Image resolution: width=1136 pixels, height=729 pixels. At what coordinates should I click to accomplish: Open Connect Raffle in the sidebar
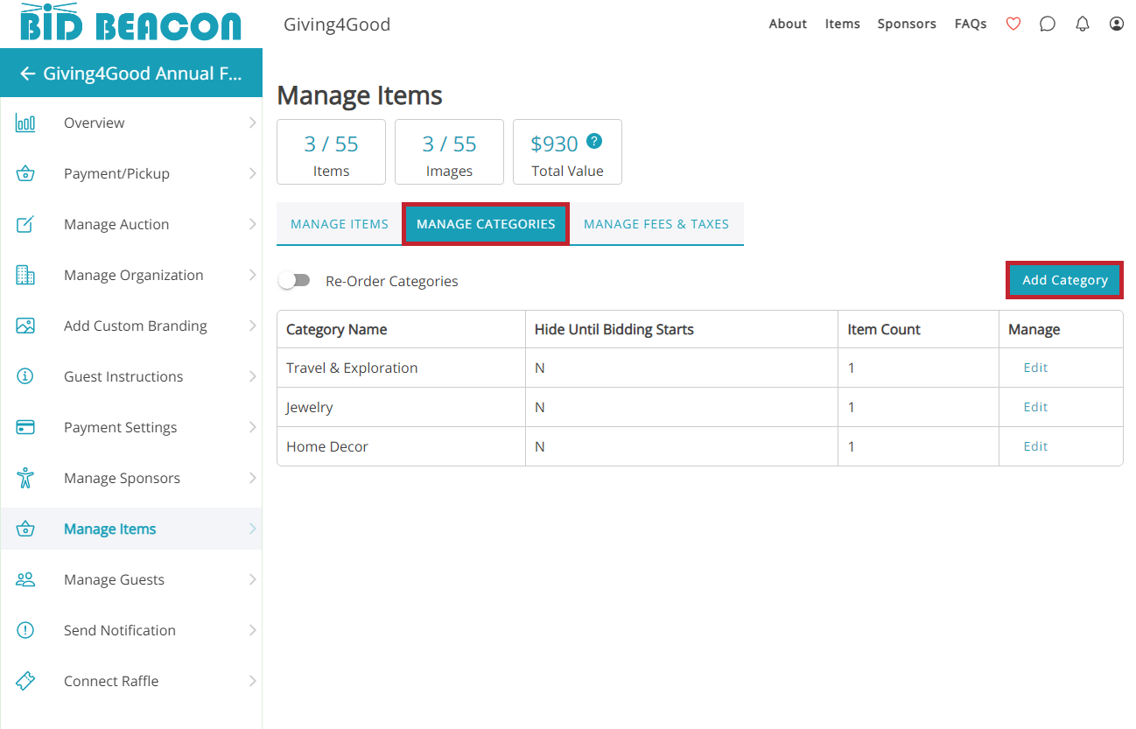(131, 681)
